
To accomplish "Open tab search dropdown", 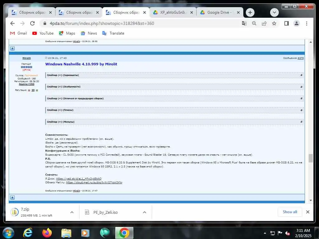I will [274, 12].
